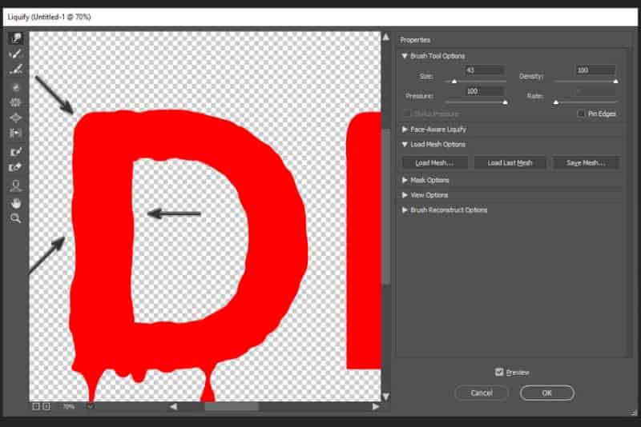This screenshot has height=427, width=641.
Task: Click the Density value field
Action: (x=595, y=70)
